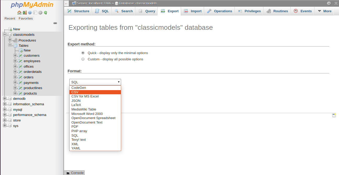This screenshot has width=339, height=175.
Task: Click the Home house icon
Action: pos(19,13)
